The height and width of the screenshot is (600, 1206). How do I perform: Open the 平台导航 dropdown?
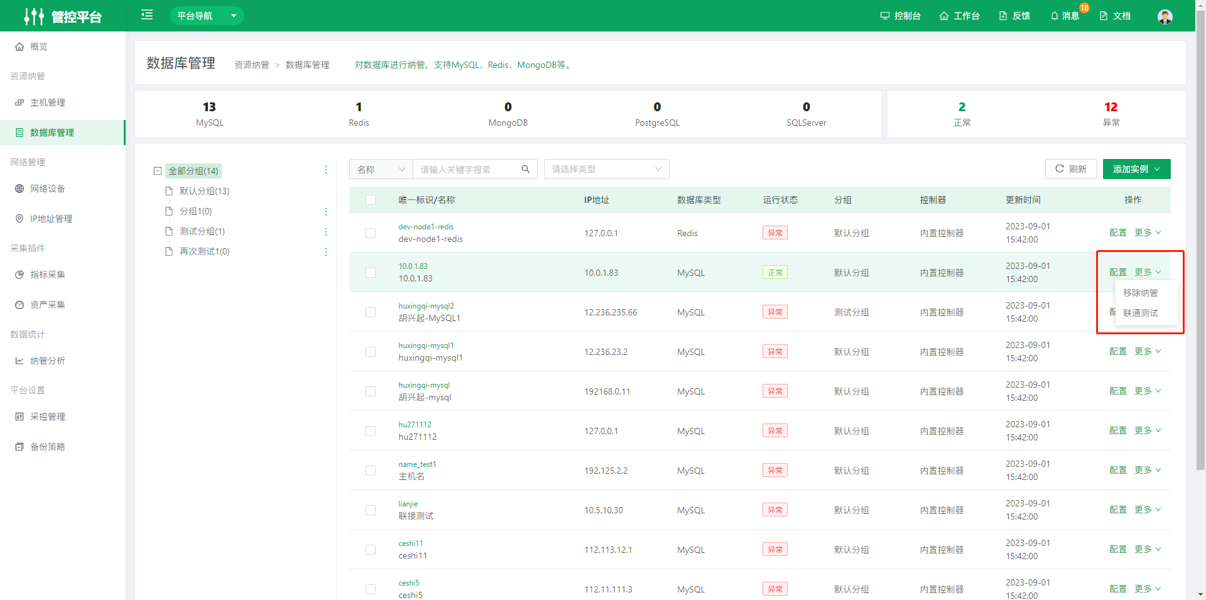[207, 16]
